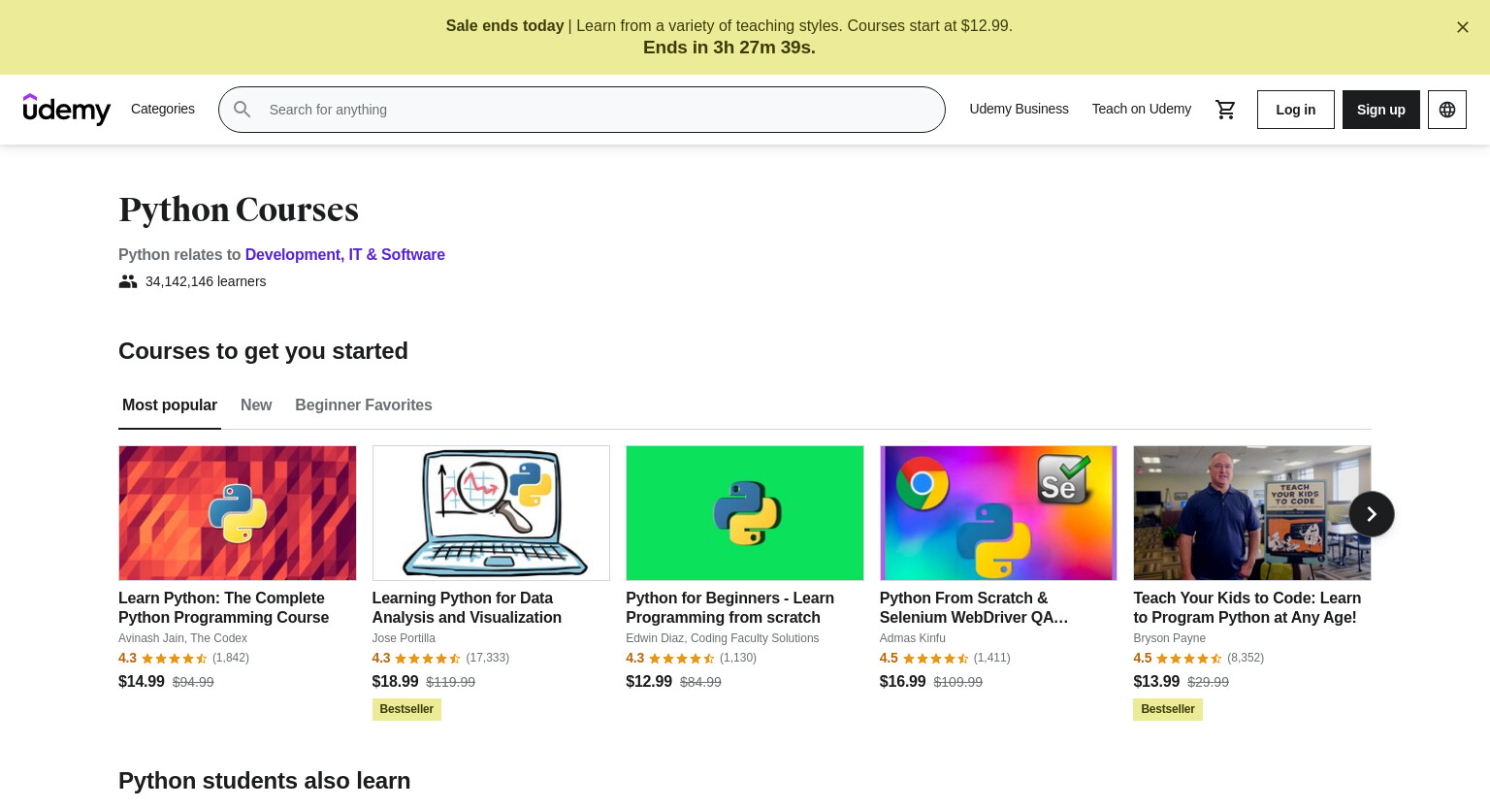Click the learners people icon
Viewport: 1490px width, 809px height.
tap(128, 281)
